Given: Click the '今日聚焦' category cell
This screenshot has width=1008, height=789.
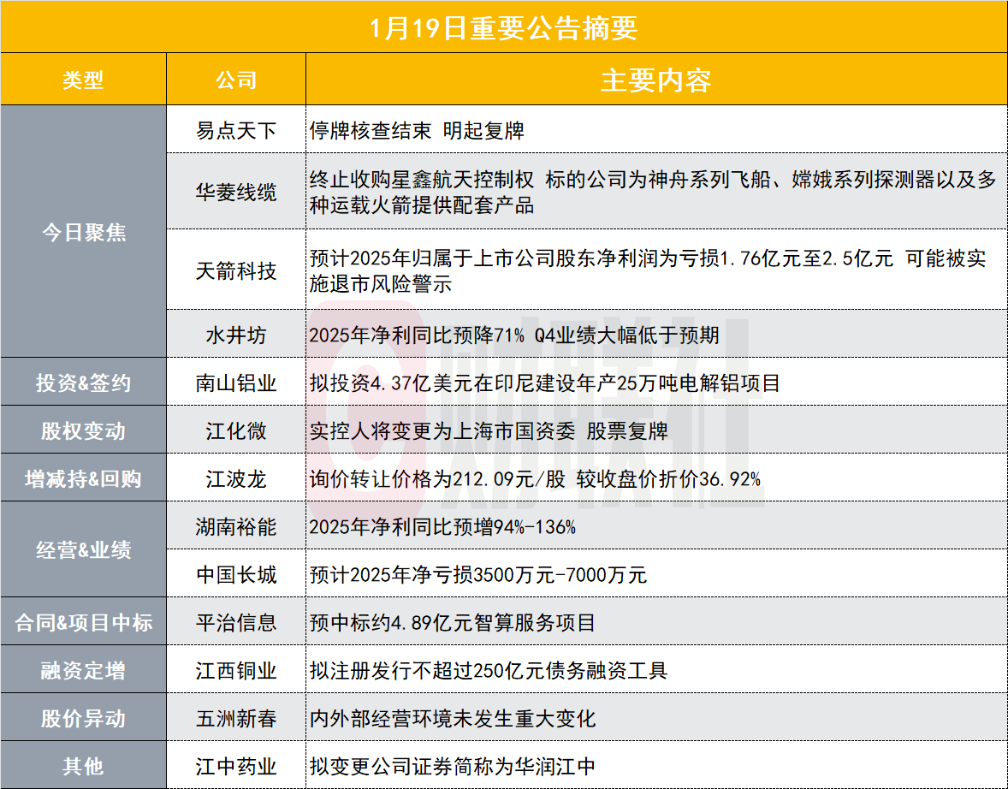Looking at the screenshot, I should 84,232.
